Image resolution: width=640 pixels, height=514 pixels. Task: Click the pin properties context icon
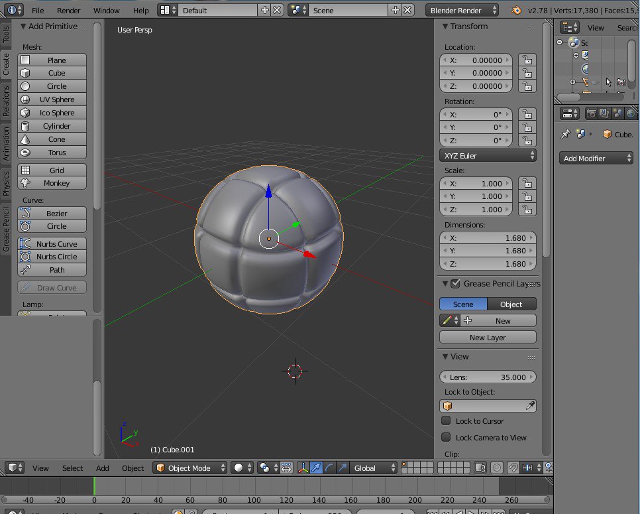pyautogui.click(x=566, y=134)
